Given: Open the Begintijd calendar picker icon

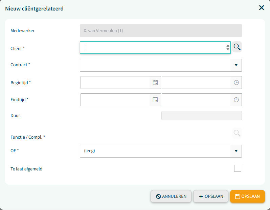Looking at the screenshot, I should tap(155, 83).
